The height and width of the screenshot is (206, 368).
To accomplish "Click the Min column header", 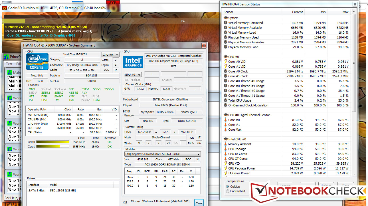I will click(x=316, y=12).
